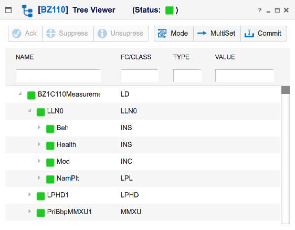295x230 pixels.
Task: Click the vertical scrollbar thumb
Action: [x=286, y=90]
